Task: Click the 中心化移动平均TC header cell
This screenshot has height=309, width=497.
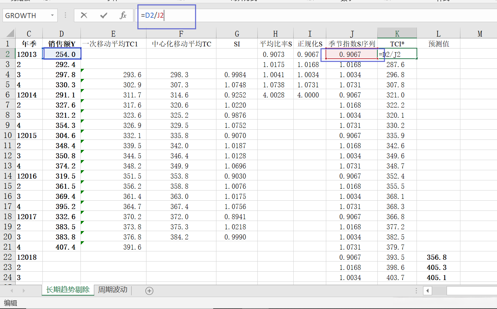Action: click(181, 44)
